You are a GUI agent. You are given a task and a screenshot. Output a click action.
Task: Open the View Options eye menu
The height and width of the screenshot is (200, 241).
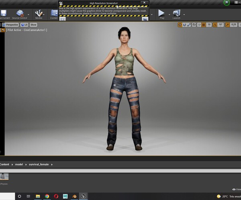pos(237,190)
